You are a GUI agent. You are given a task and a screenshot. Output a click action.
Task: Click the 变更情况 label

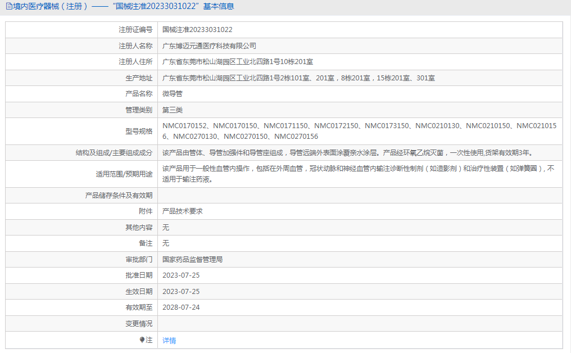(x=139, y=324)
